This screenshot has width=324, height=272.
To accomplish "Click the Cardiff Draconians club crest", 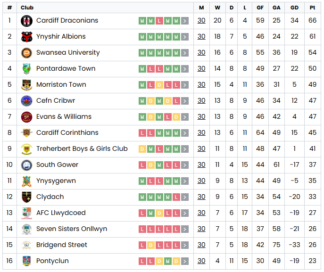I will pyautogui.click(x=26, y=21).
